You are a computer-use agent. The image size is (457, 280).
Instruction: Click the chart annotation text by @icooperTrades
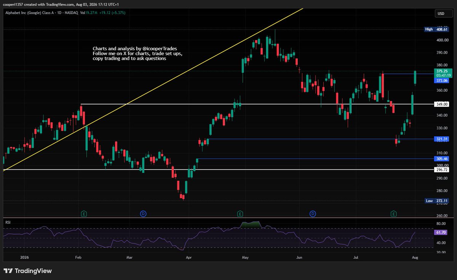point(137,54)
